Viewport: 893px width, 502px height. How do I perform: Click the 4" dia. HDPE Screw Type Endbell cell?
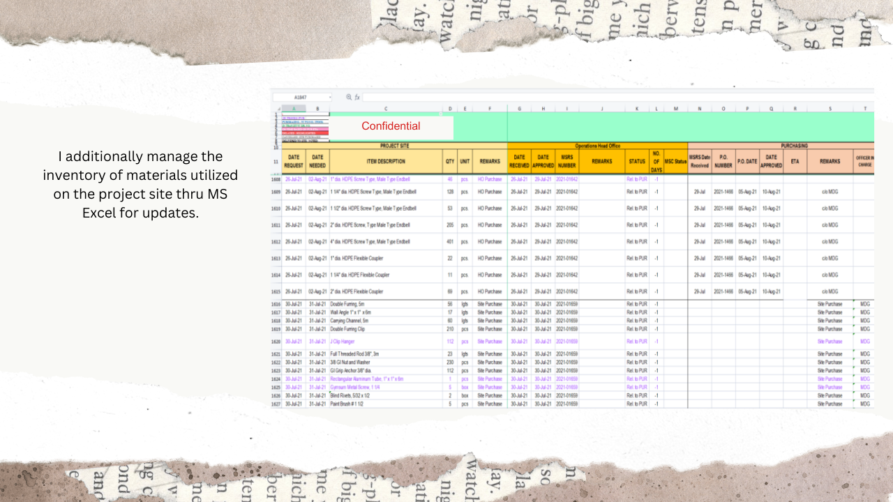[x=386, y=242]
